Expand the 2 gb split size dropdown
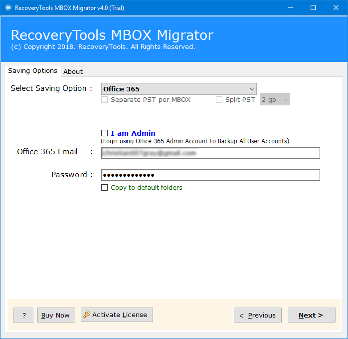This screenshot has height=339, width=348. click(275, 99)
